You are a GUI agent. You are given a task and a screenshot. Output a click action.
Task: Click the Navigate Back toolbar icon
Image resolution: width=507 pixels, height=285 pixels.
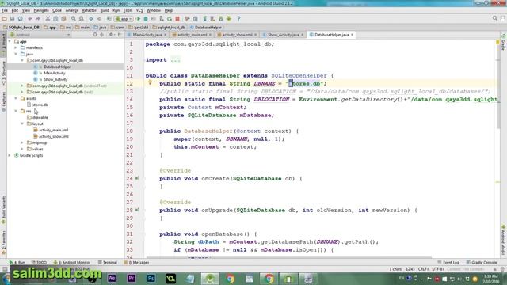tap(91, 19)
